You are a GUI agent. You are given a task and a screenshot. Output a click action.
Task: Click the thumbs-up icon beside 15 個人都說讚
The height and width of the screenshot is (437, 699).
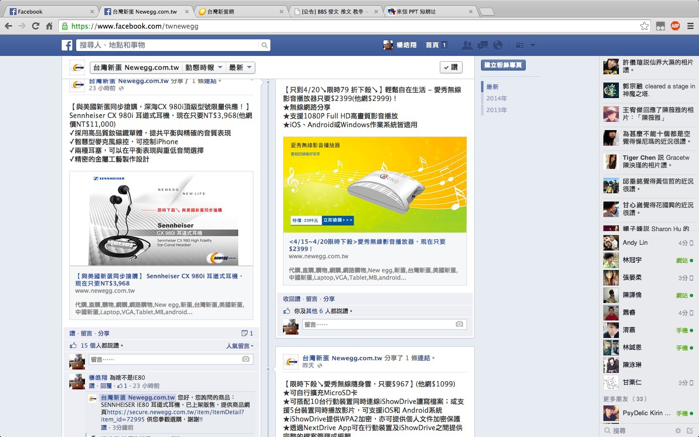coord(73,345)
